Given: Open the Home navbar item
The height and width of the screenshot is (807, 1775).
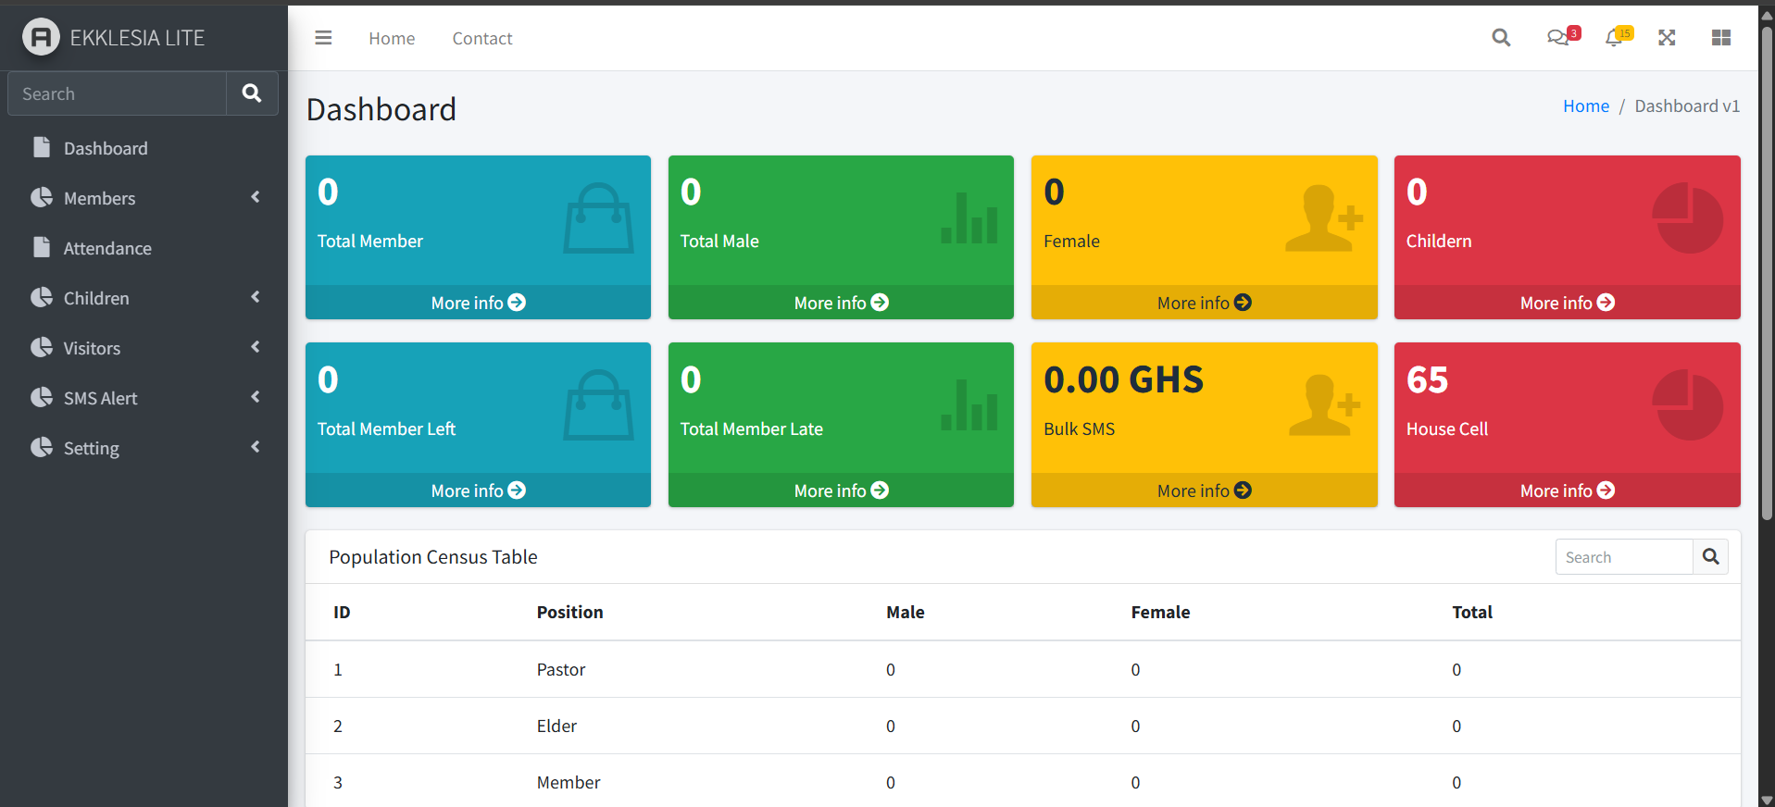Looking at the screenshot, I should pyautogui.click(x=392, y=38).
